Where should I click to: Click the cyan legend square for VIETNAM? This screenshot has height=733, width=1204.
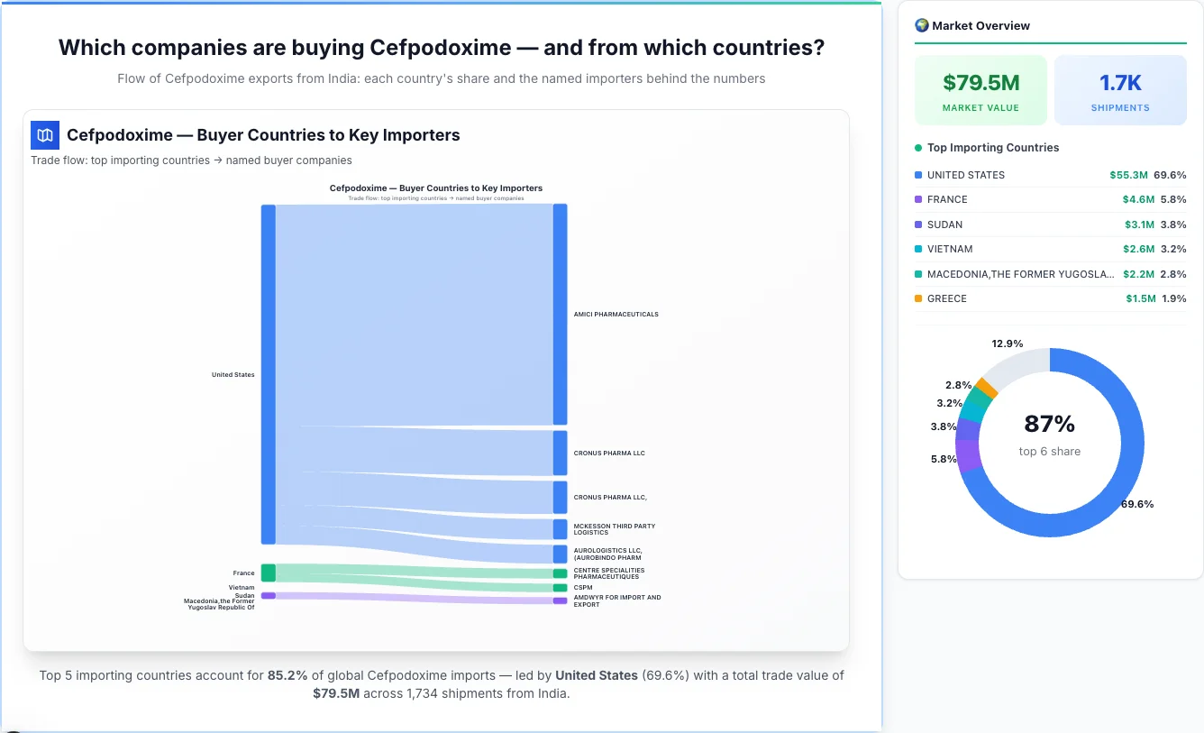[917, 249]
